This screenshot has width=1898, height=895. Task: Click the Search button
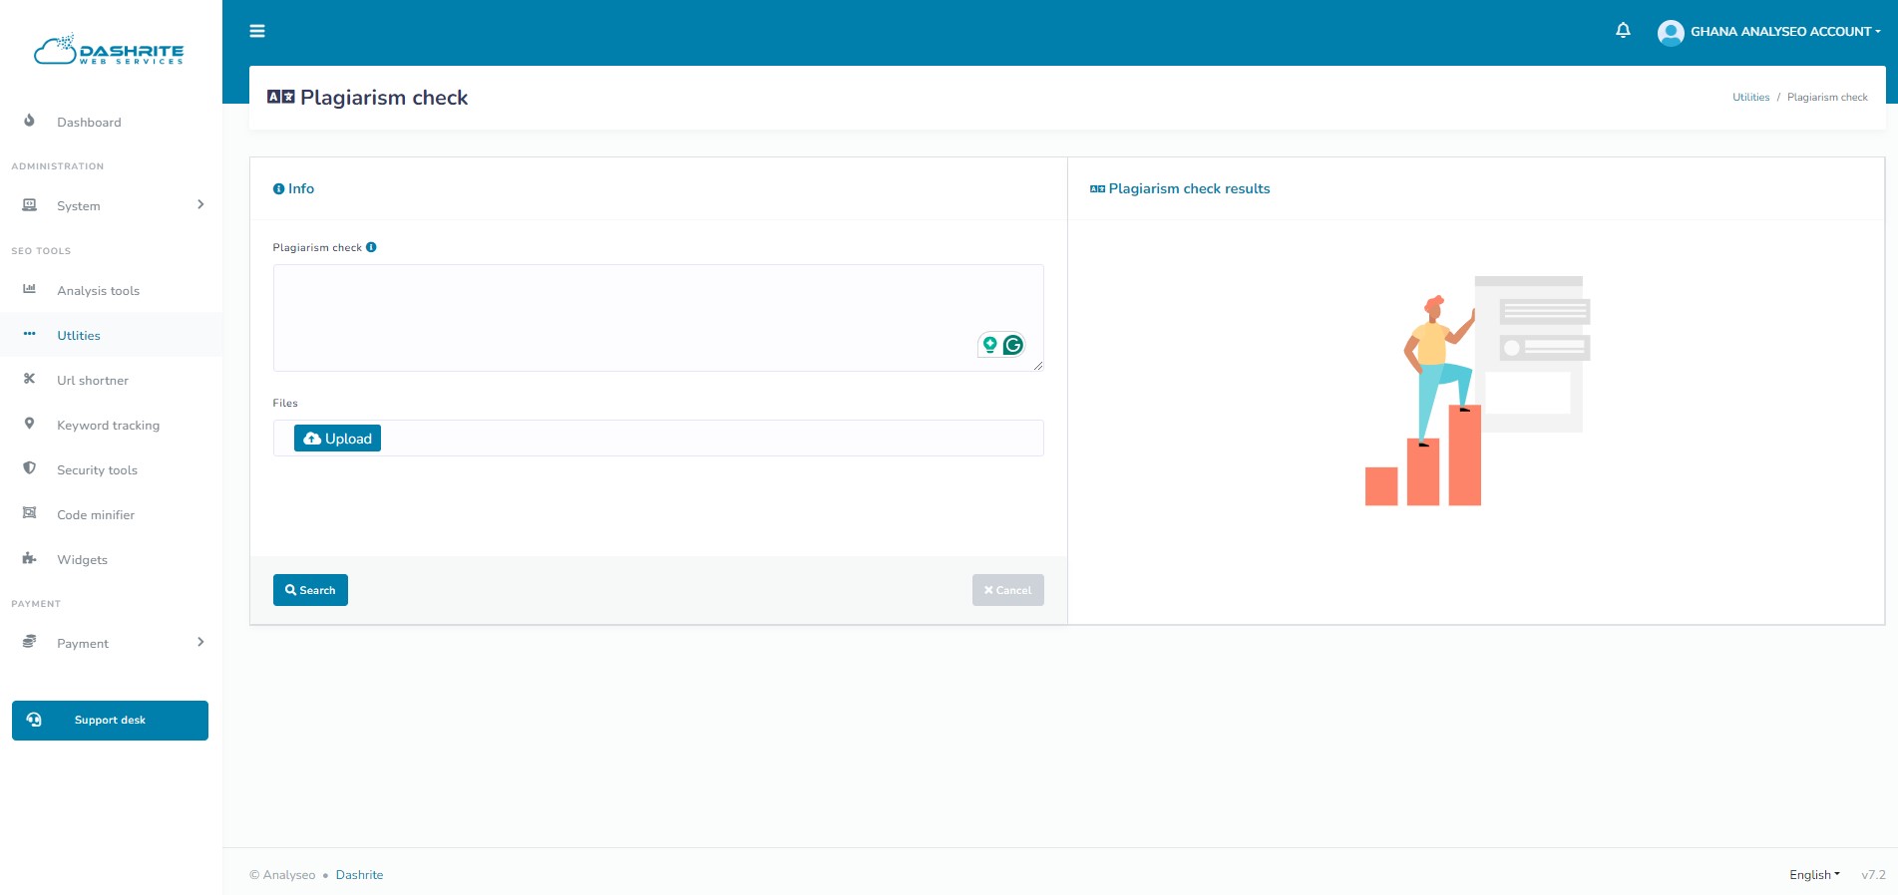coord(310,590)
